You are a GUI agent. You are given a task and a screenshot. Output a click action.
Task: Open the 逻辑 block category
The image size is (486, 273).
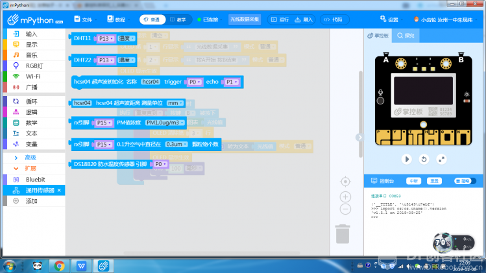coord(34,112)
